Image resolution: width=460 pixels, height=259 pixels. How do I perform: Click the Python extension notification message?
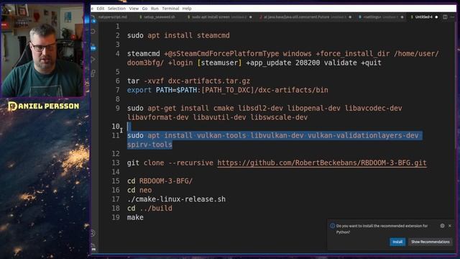pos(382,229)
